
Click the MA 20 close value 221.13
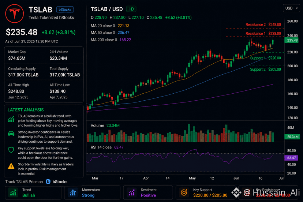click(x=123, y=26)
